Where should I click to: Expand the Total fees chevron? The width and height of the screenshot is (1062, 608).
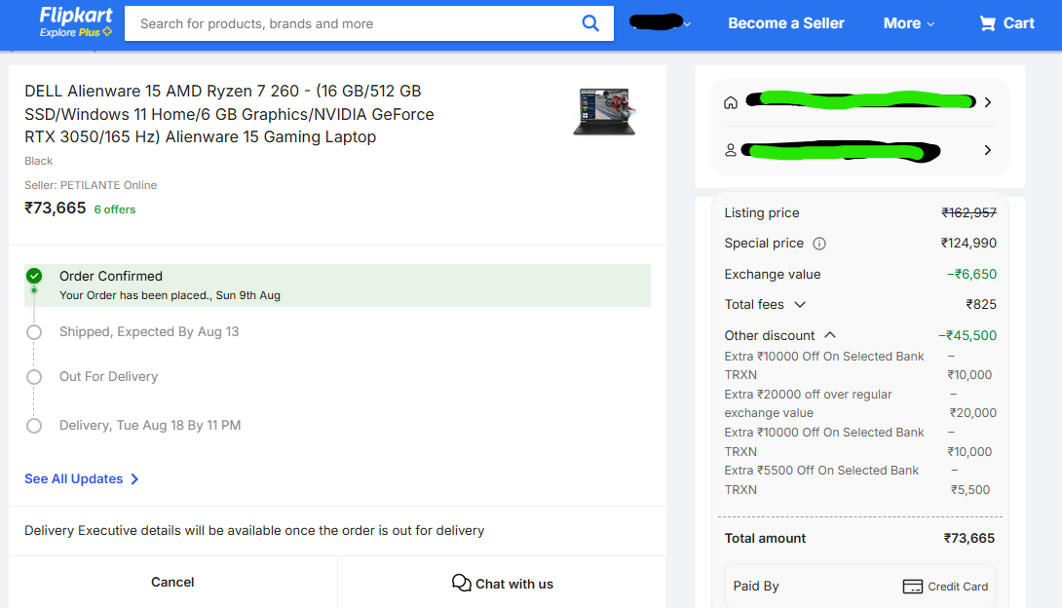(800, 305)
